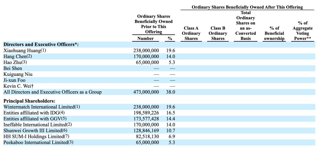Click 65,000,000 in Hao Zhu row
Image resolution: width=321 pixels, height=149 pixels.
click(x=147, y=62)
